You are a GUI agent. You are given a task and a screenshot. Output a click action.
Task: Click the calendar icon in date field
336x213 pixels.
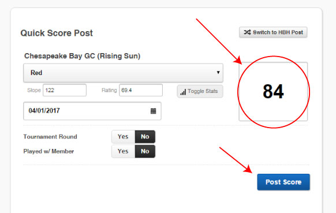[153, 111]
